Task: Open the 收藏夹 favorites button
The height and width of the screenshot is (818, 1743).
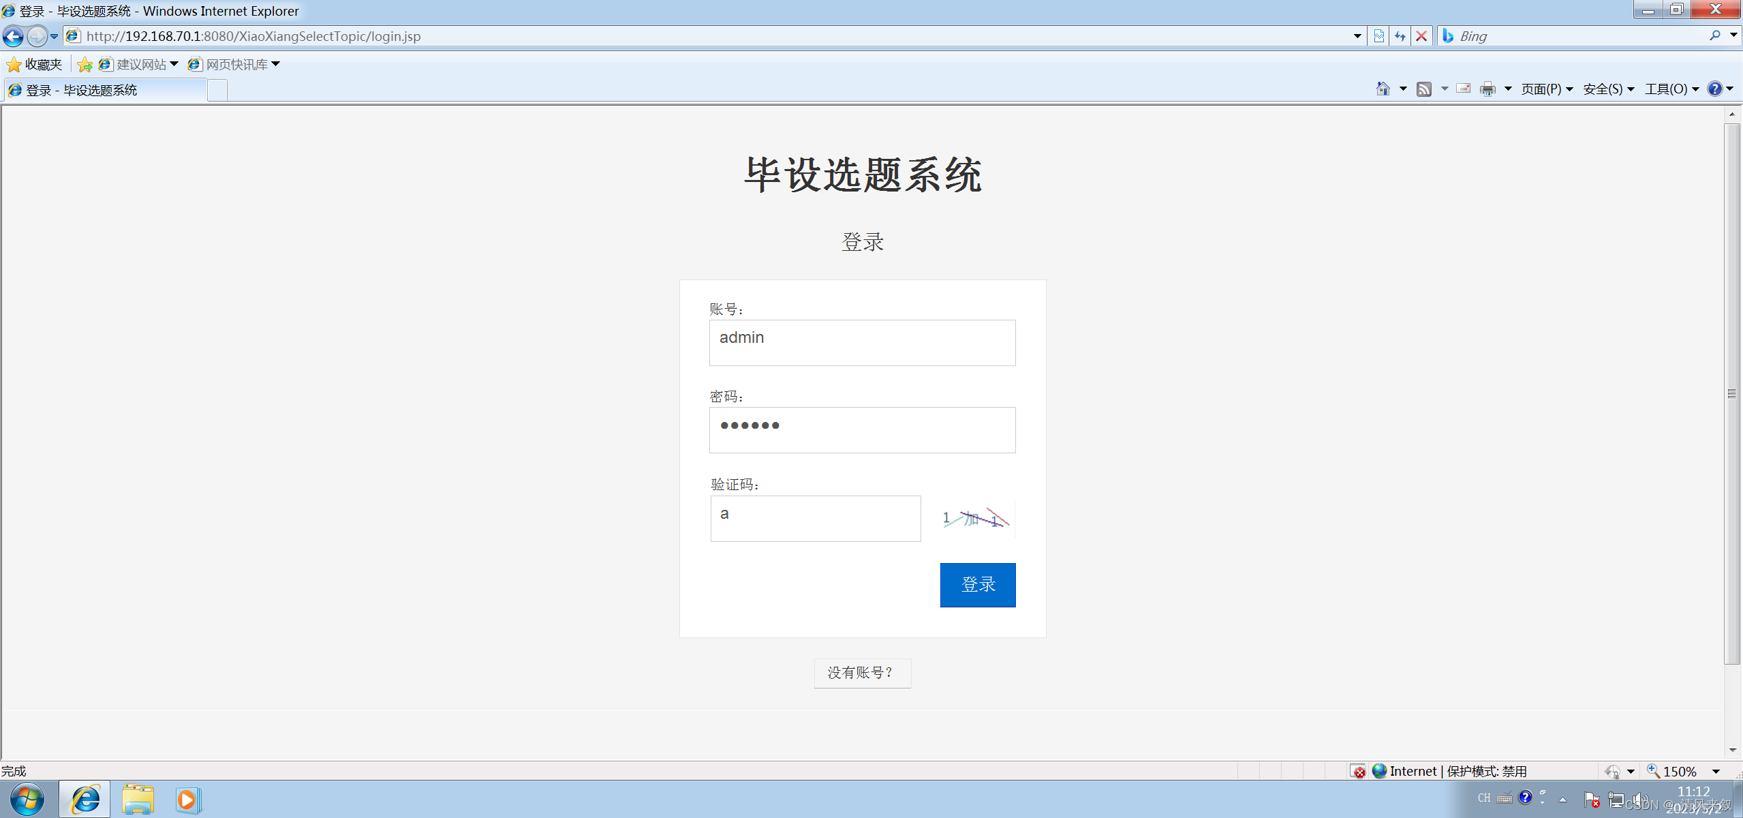Action: (34, 64)
